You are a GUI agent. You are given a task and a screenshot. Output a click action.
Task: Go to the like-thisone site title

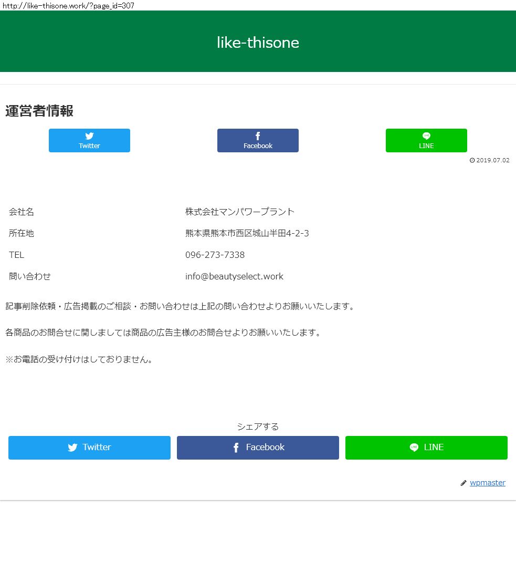[258, 43]
